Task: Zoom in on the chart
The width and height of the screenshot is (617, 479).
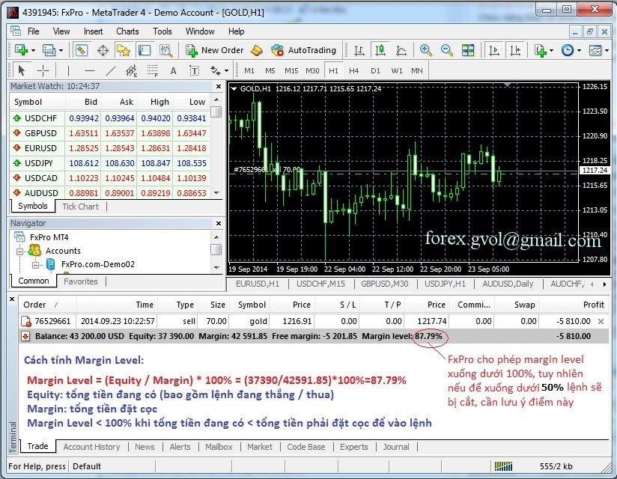Action: pos(426,50)
